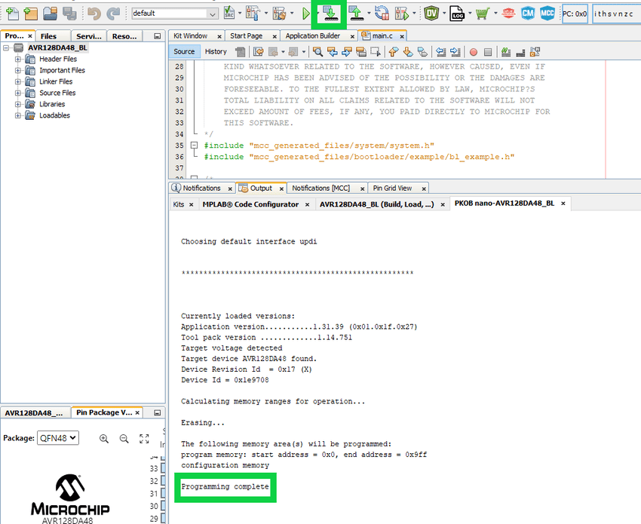Select the AVR128DA48_BL project node
The image size is (641, 524).
click(x=57, y=47)
